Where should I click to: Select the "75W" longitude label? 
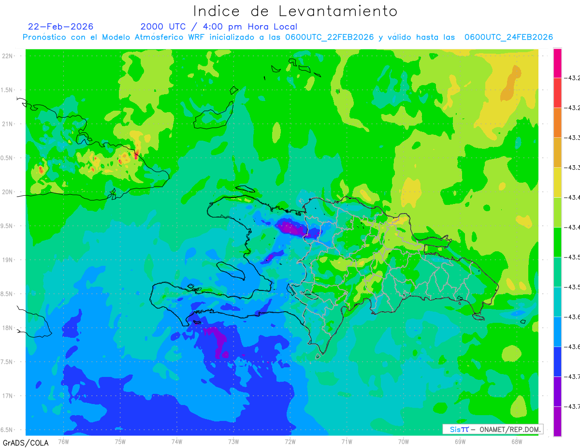click(x=120, y=441)
